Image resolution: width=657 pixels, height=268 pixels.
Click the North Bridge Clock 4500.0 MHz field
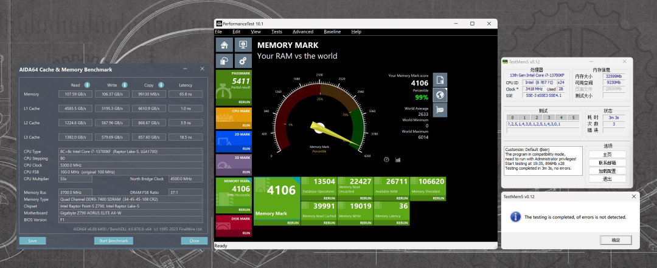pos(186,179)
